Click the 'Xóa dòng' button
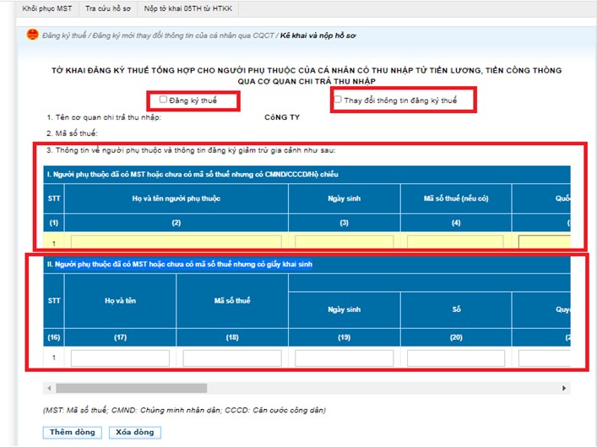This screenshot has height=447, width=597. click(x=135, y=432)
